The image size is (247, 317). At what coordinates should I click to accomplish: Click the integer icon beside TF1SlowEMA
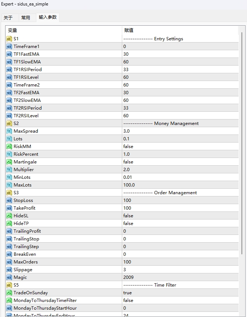[x=9, y=62]
